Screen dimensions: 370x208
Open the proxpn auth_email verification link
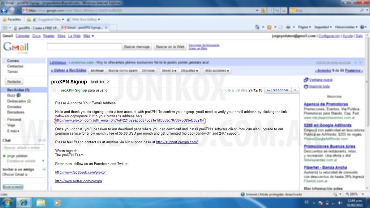coord(130,121)
